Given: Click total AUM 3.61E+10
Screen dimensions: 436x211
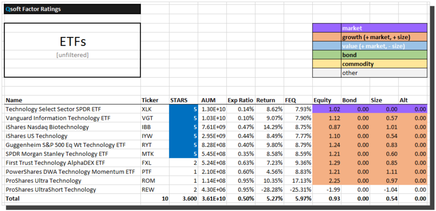Looking at the screenshot, I should point(212,198).
